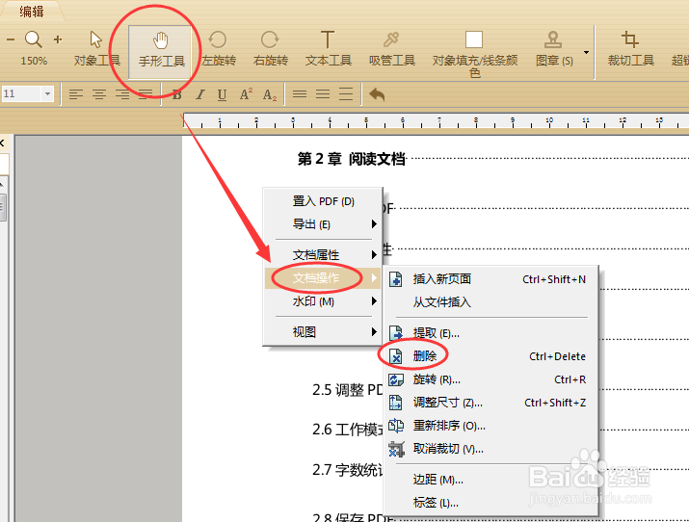Select 取消裁切 (V)... menu entry
The width and height of the screenshot is (689, 522).
[490, 449]
